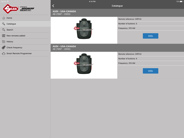
Task: Click the Home house icon
Action: point(4,18)
